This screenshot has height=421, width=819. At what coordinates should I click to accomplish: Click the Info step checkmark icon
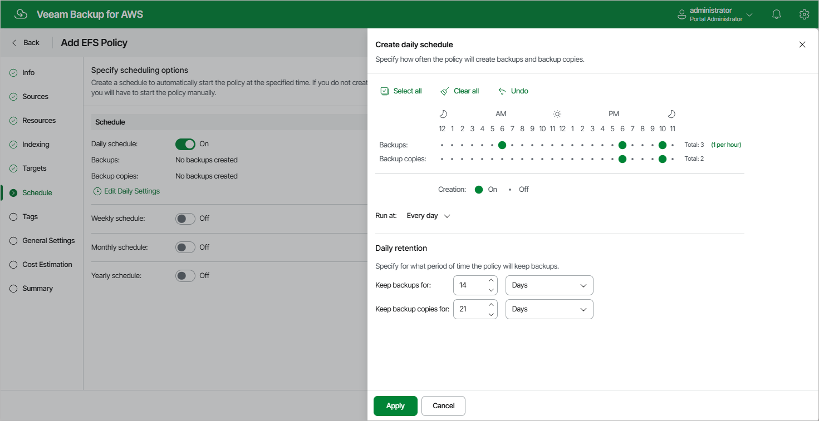(13, 73)
